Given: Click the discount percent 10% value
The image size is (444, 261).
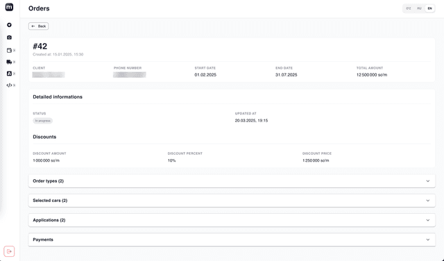Looking at the screenshot, I should 171,160.
